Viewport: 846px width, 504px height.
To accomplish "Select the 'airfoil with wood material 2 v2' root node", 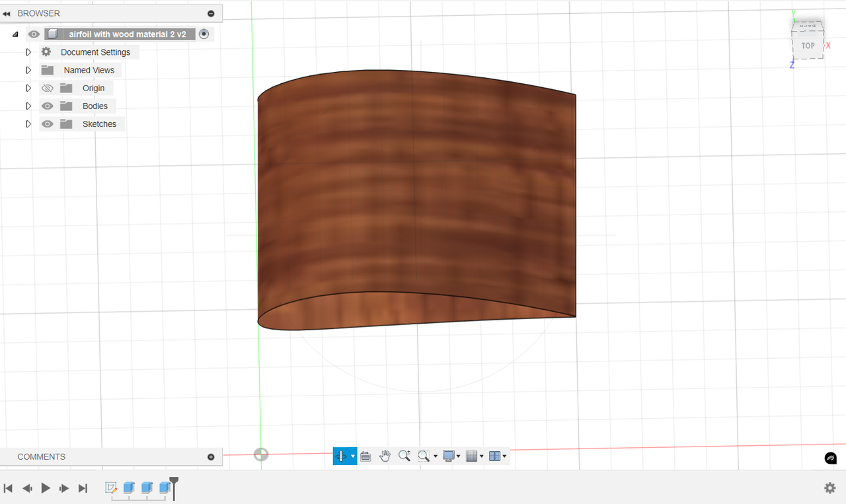I will point(128,34).
